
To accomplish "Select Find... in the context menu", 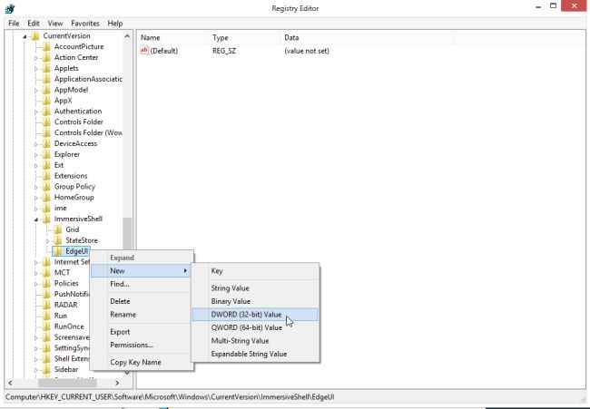I will click(x=142, y=284).
